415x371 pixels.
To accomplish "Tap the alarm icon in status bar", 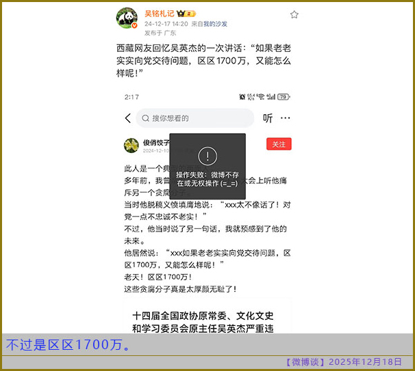I will coord(242,97).
